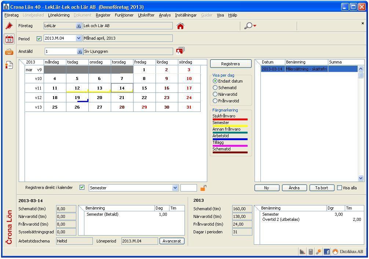Select calendar day 31
369x259 pixels.
pyautogui.click(x=189, y=107)
